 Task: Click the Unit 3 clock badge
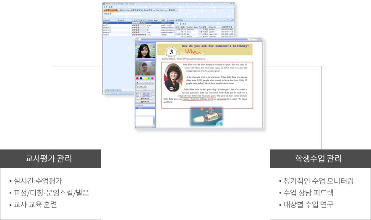(x=172, y=52)
